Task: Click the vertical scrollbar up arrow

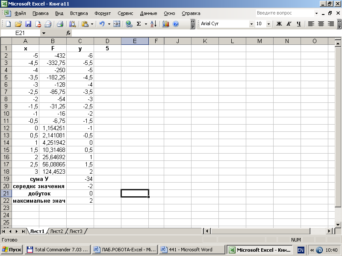Action: tap(338, 44)
